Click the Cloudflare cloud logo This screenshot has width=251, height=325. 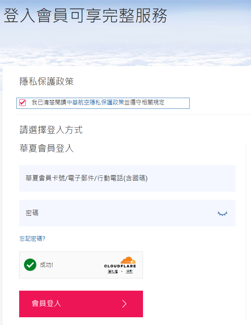coord(128,260)
